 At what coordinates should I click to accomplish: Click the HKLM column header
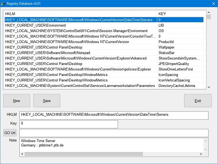(80, 14)
